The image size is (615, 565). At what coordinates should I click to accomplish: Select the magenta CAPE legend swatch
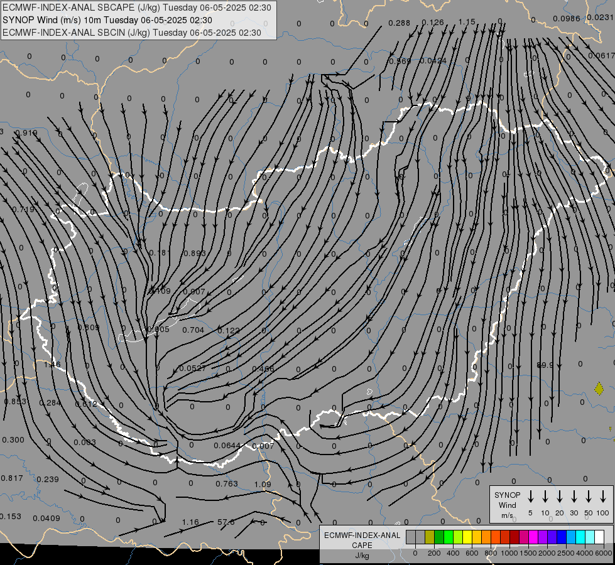pos(533,537)
